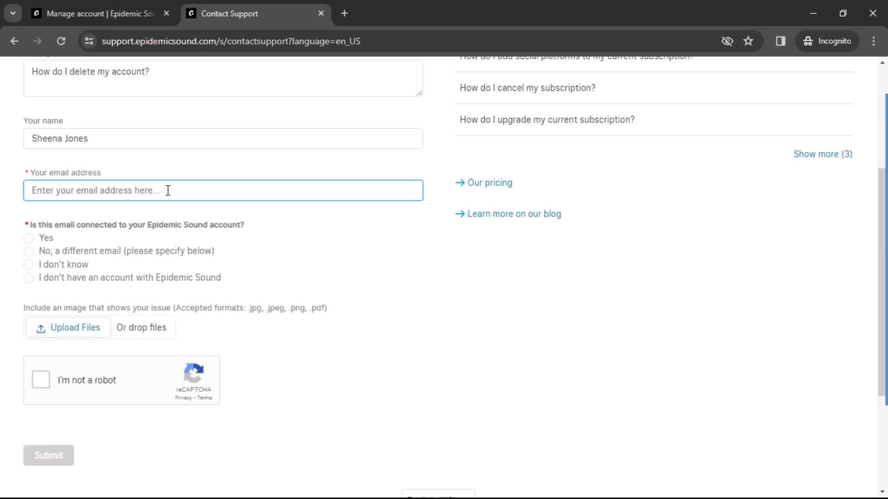
Task: Toggle the I'm not a robot checkbox
Action: (42, 380)
